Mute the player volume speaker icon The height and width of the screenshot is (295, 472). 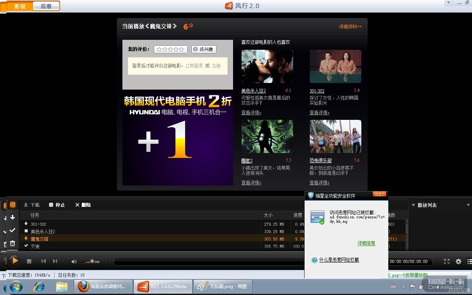pyautogui.click(x=74, y=261)
